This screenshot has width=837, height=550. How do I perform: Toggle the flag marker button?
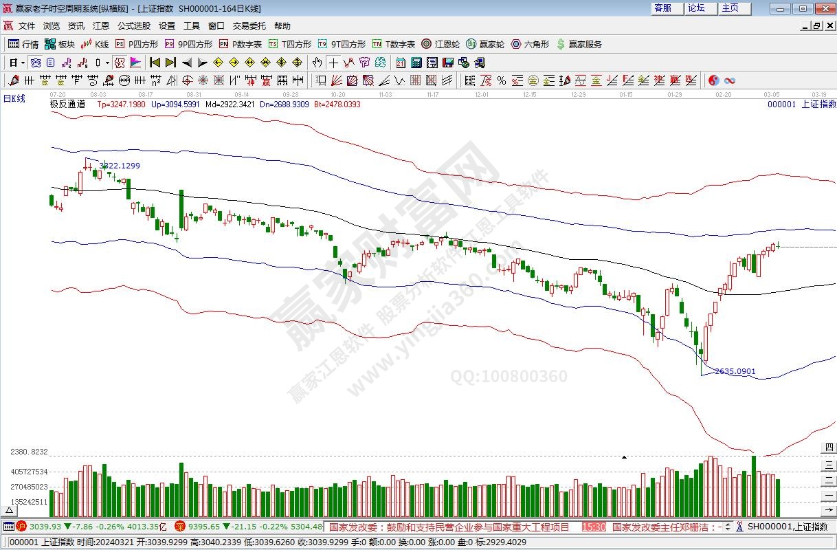(135, 63)
